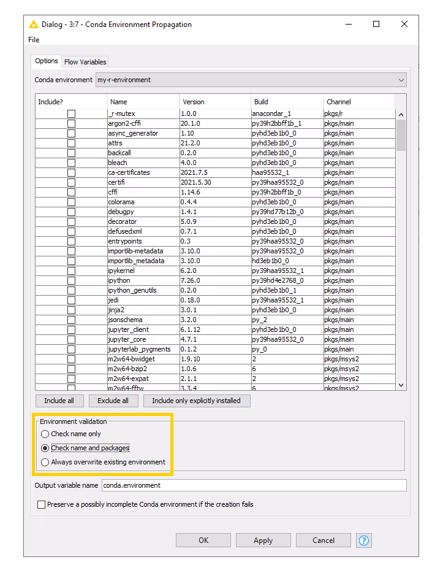This screenshot has height=573, width=443.
Task: Toggle Preserve incomplete Conda environment checkbox
Action: tap(42, 504)
